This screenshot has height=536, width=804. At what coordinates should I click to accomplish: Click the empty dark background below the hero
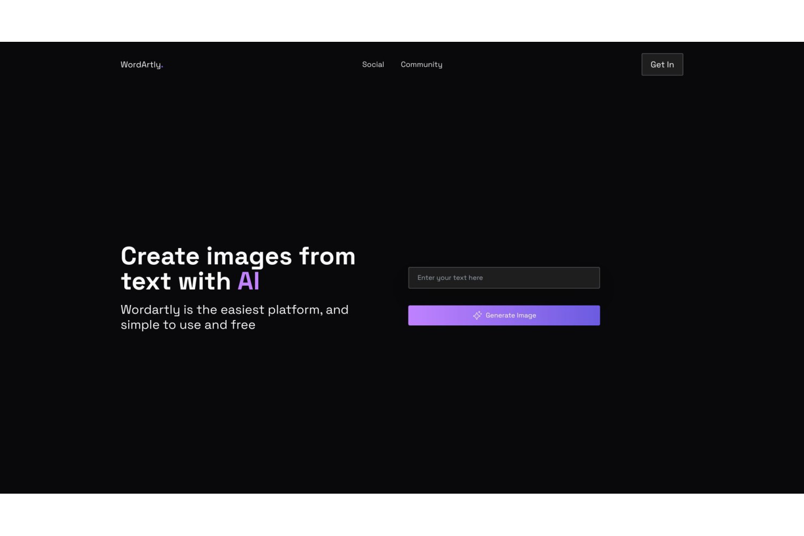(402, 418)
